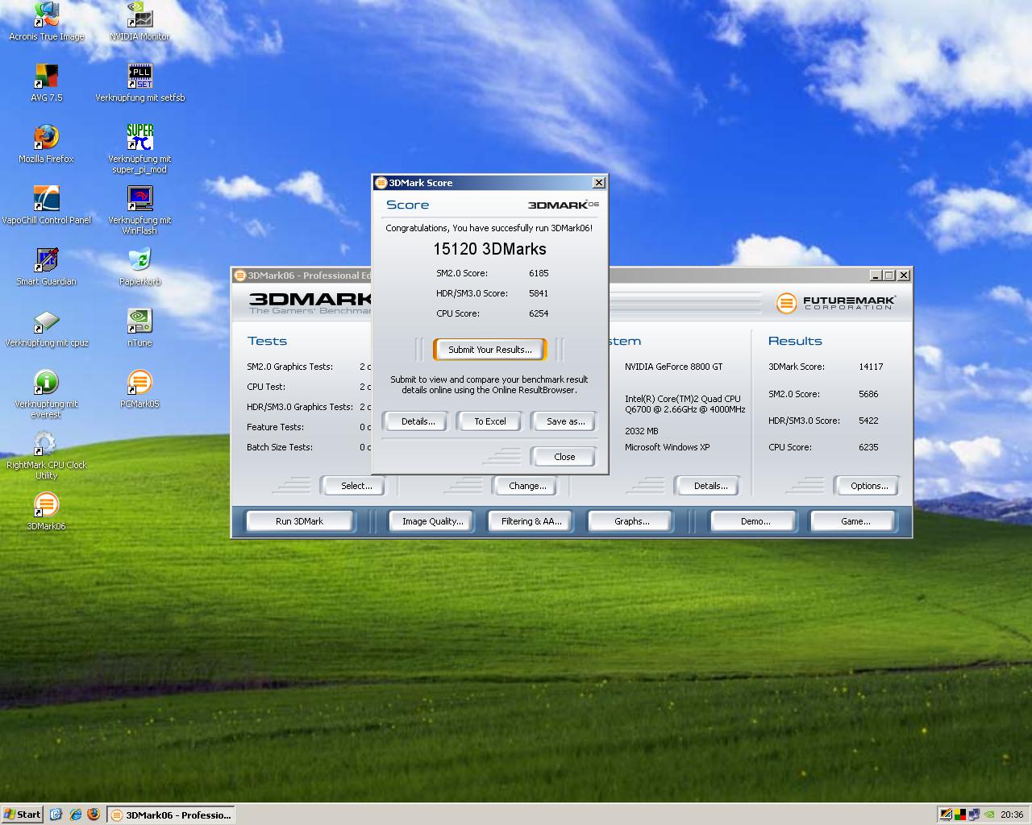Image resolution: width=1032 pixels, height=825 pixels.
Task: Close the 3DMark Score dialog with X
Action: 598,183
